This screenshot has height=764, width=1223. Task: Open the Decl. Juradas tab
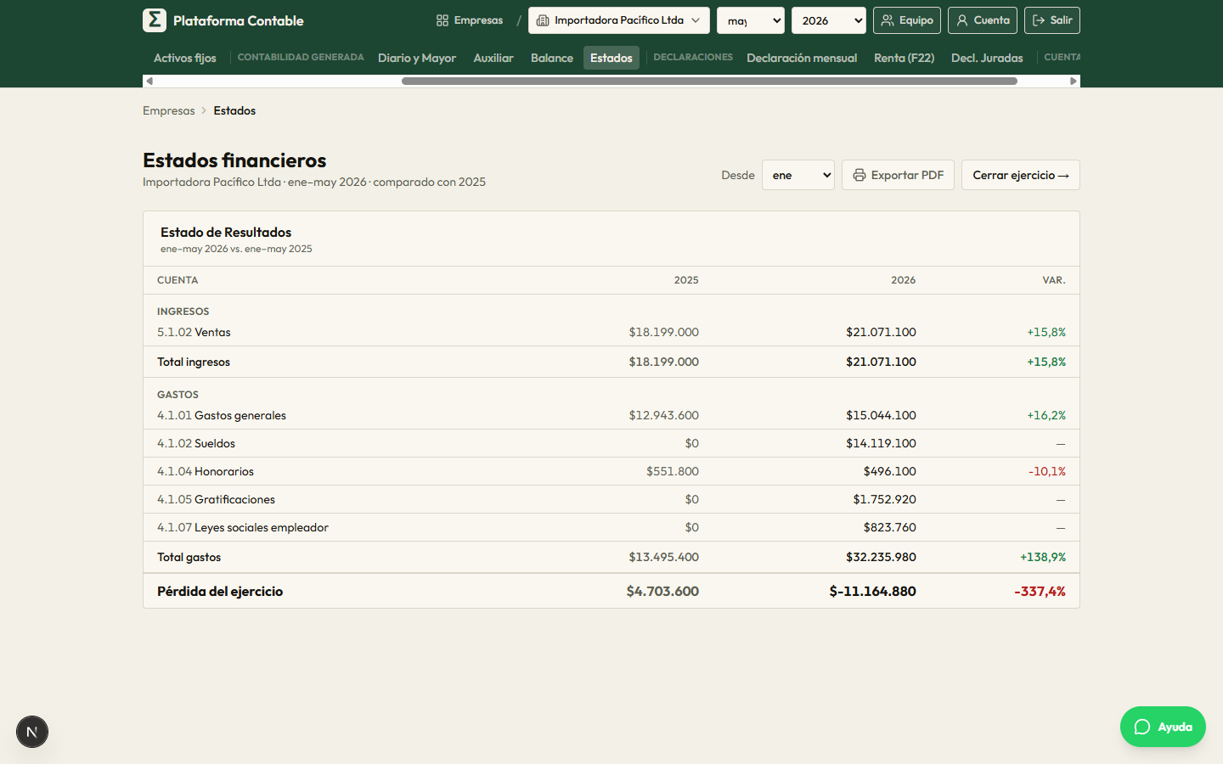pos(987,58)
